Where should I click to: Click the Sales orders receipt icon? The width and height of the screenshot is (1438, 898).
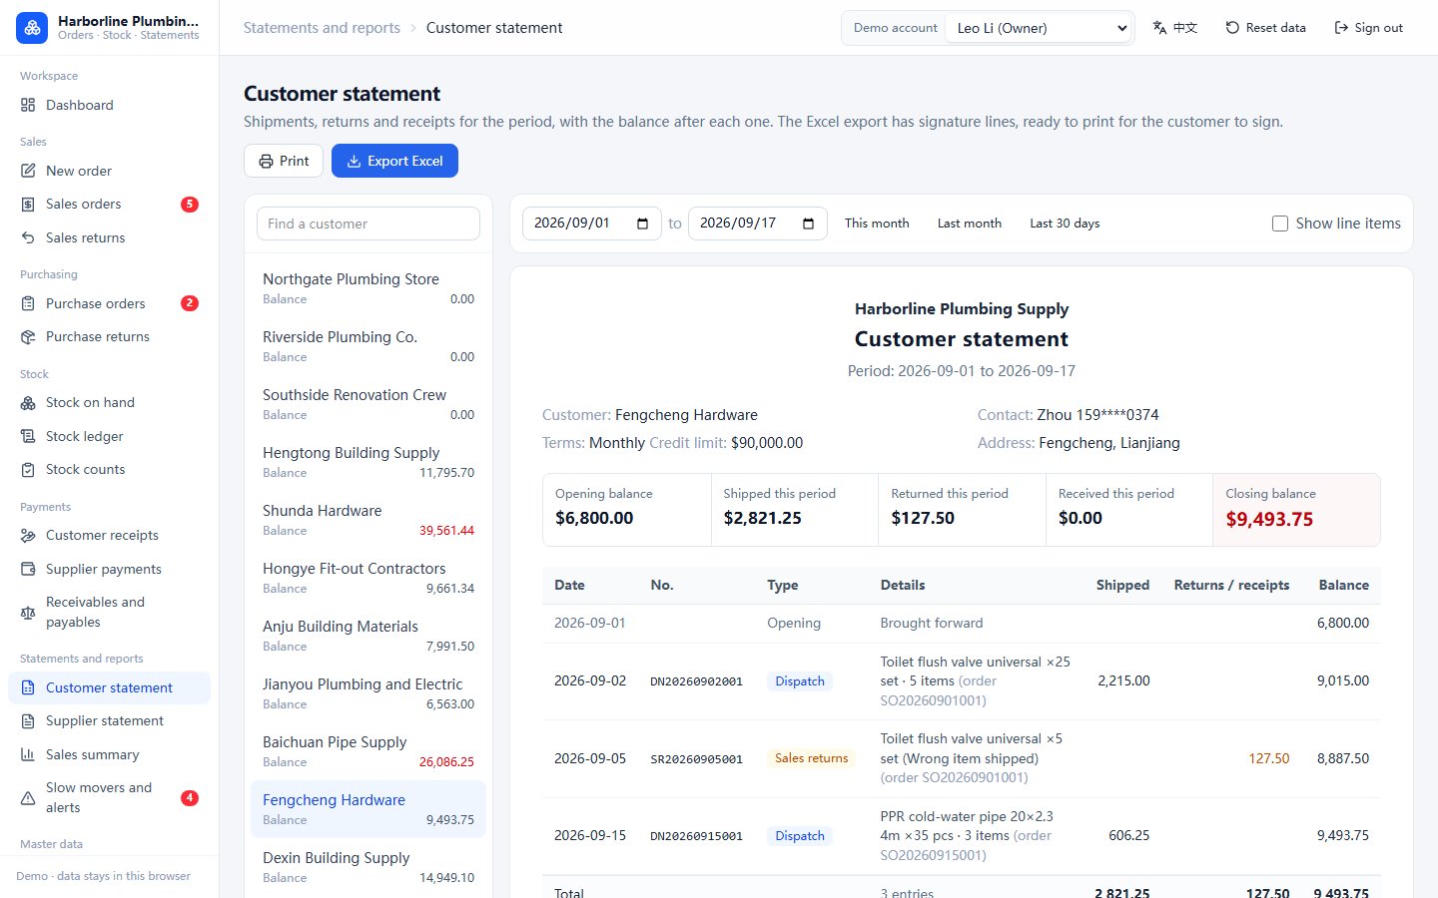(28, 204)
